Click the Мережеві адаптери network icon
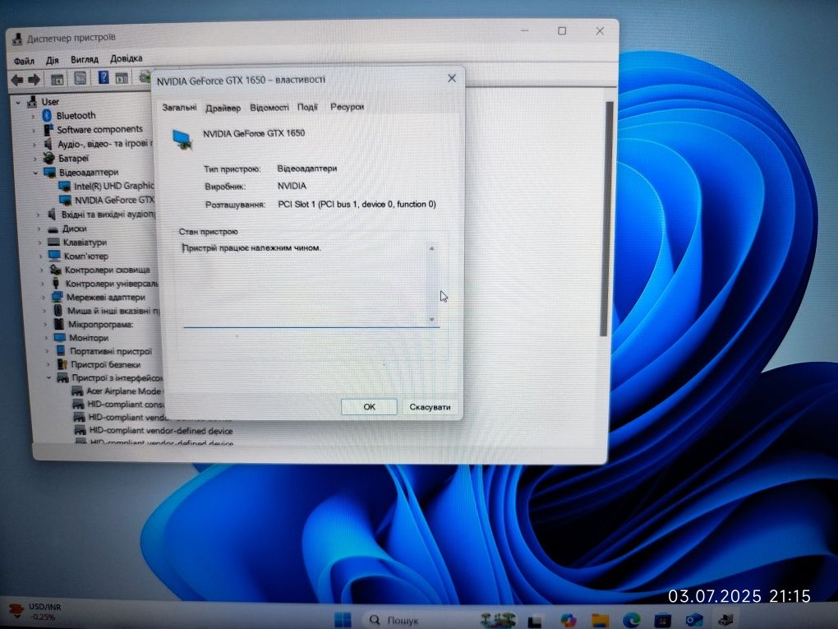 (58, 297)
